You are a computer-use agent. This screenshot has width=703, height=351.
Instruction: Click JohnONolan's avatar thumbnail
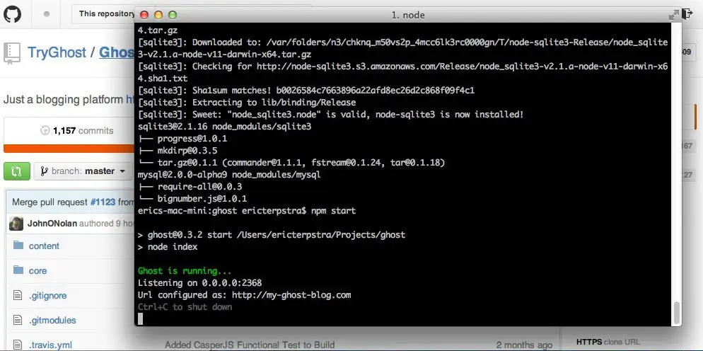pyautogui.click(x=16, y=223)
